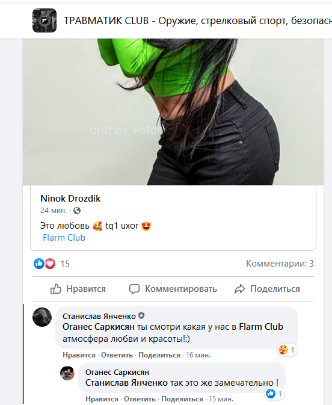This screenshot has height=405, width=332.
Task: Click Комментировать speech bubble button
Action: click(x=173, y=289)
